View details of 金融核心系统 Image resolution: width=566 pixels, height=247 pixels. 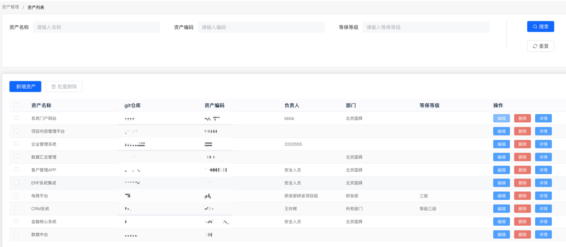pos(543,222)
